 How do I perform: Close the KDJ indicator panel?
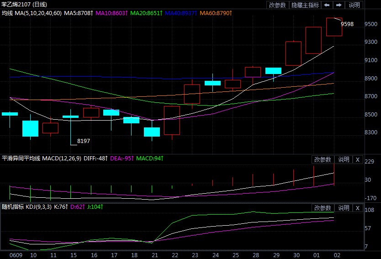point(358,208)
